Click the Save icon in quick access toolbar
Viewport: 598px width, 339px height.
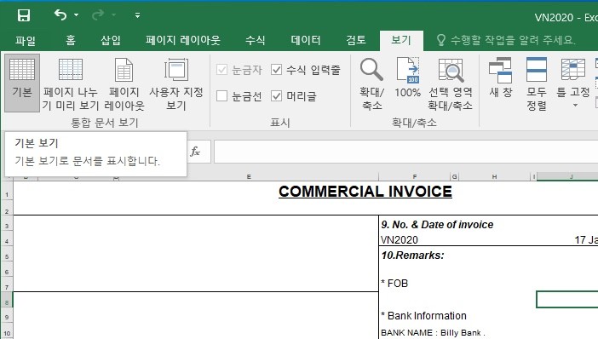coord(24,15)
